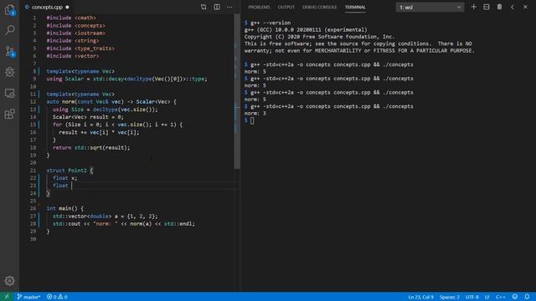Change end of line sequence LF
Screen dimensions: 536x301
[x=487, y=297]
